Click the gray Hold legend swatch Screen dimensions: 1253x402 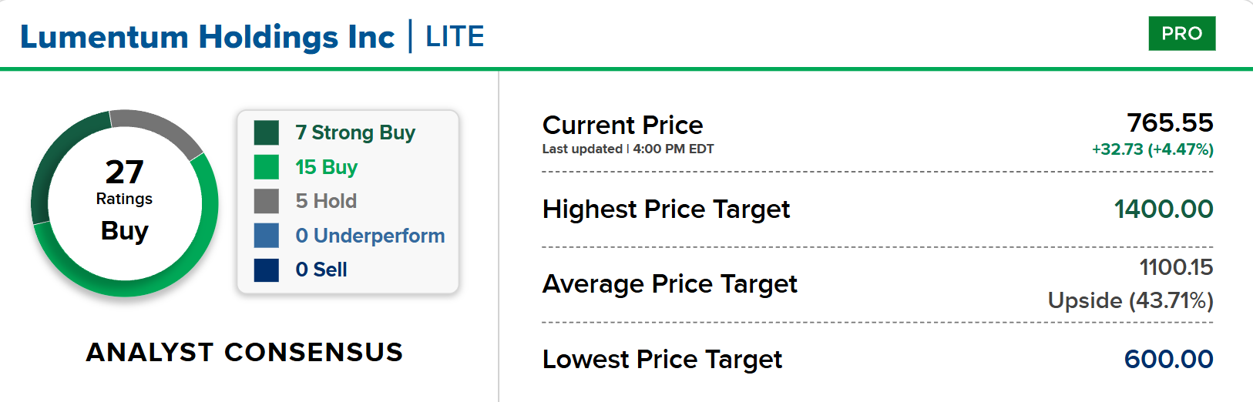pyautogui.click(x=267, y=201)
